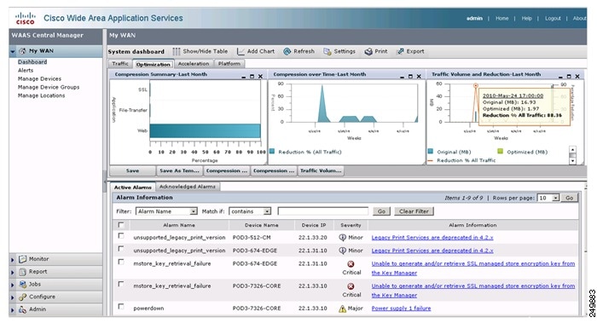Viewport: 597px width, 323px height.
Task: Select Alerts in My WAN menu
Action: [x=26, y=71]
